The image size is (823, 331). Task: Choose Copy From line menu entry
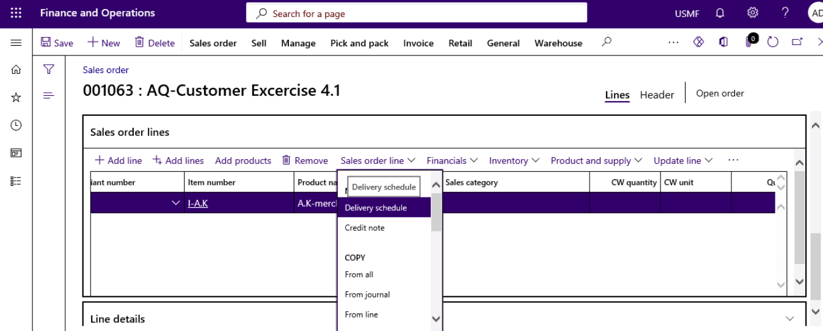pyautogui.click(x=384, y=315)
